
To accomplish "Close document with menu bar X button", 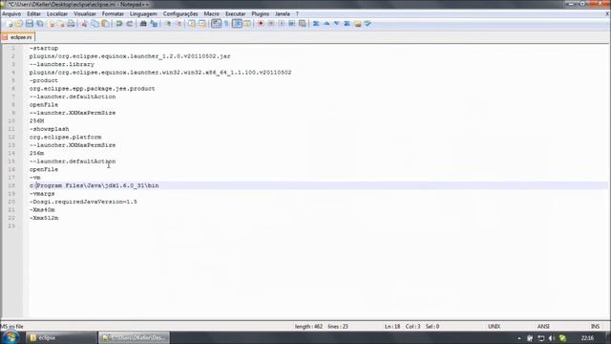I will 607,13.
